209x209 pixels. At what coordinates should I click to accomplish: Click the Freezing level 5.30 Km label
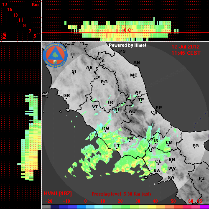[x=121, y=194]
